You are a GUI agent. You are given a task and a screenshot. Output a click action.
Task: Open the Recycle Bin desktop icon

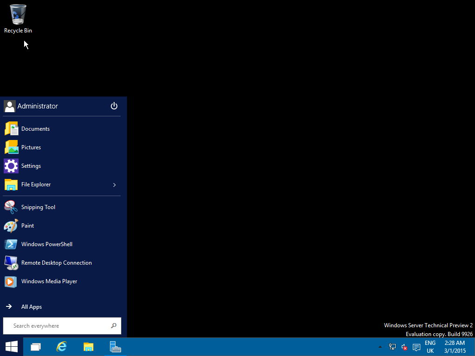point(18,14)
